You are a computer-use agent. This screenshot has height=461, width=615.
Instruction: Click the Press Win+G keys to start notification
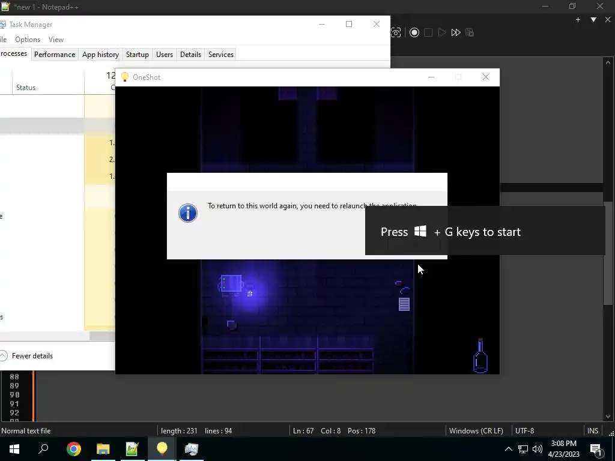click(x=485, y=230)
